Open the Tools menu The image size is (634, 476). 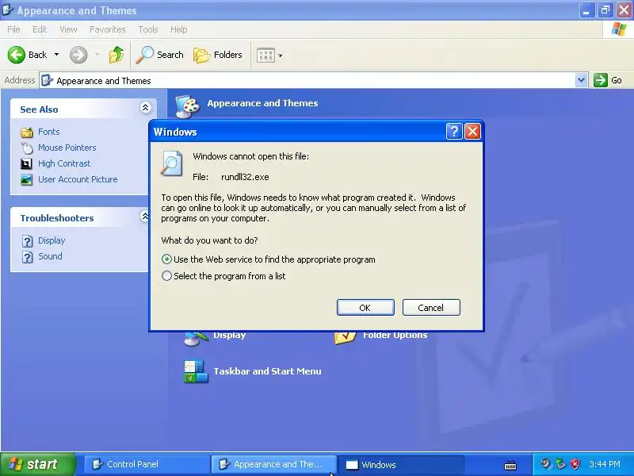tap(148, 29)
